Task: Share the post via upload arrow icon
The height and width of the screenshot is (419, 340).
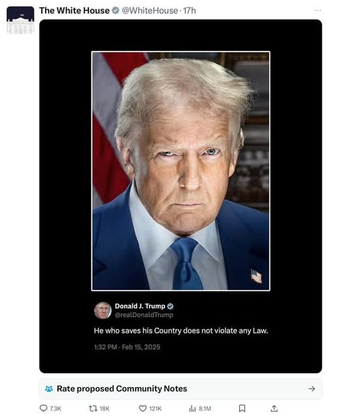Action: 274,408
